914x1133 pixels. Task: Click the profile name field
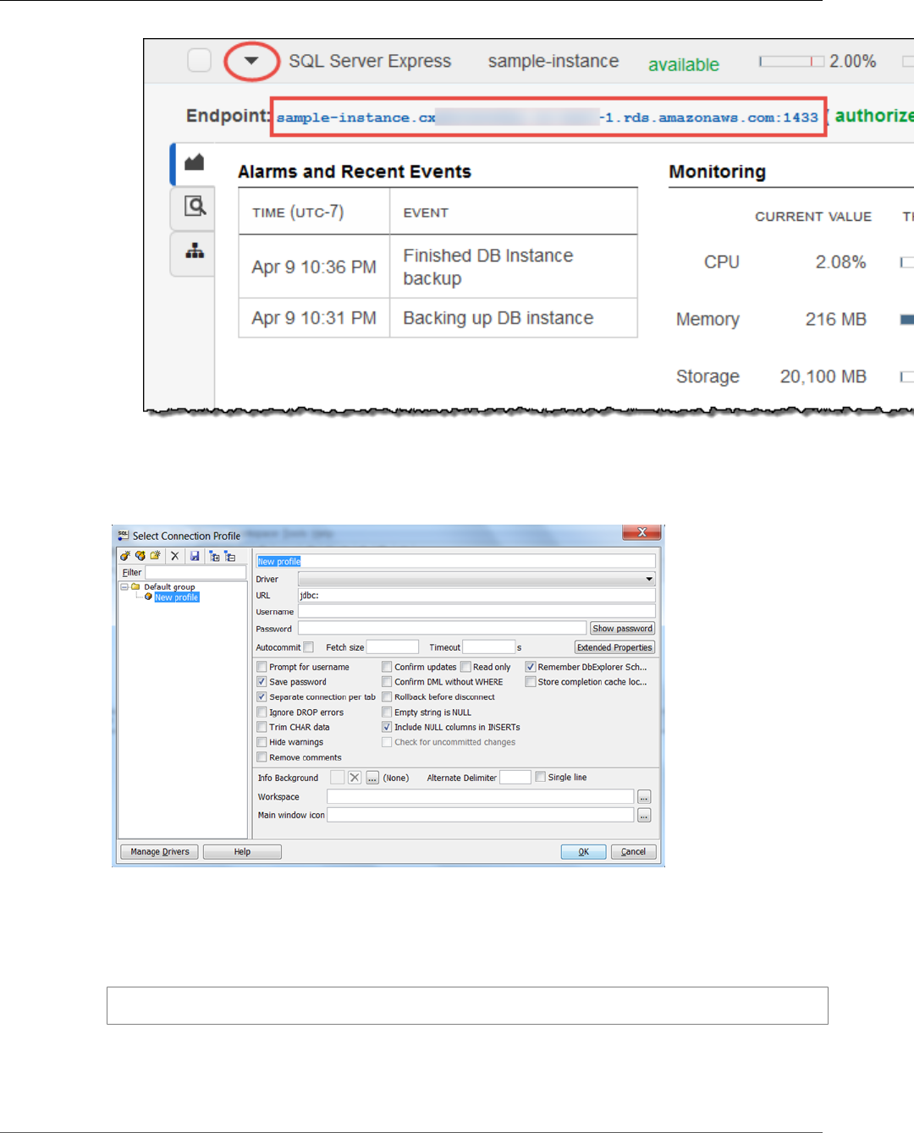(455, 561)
